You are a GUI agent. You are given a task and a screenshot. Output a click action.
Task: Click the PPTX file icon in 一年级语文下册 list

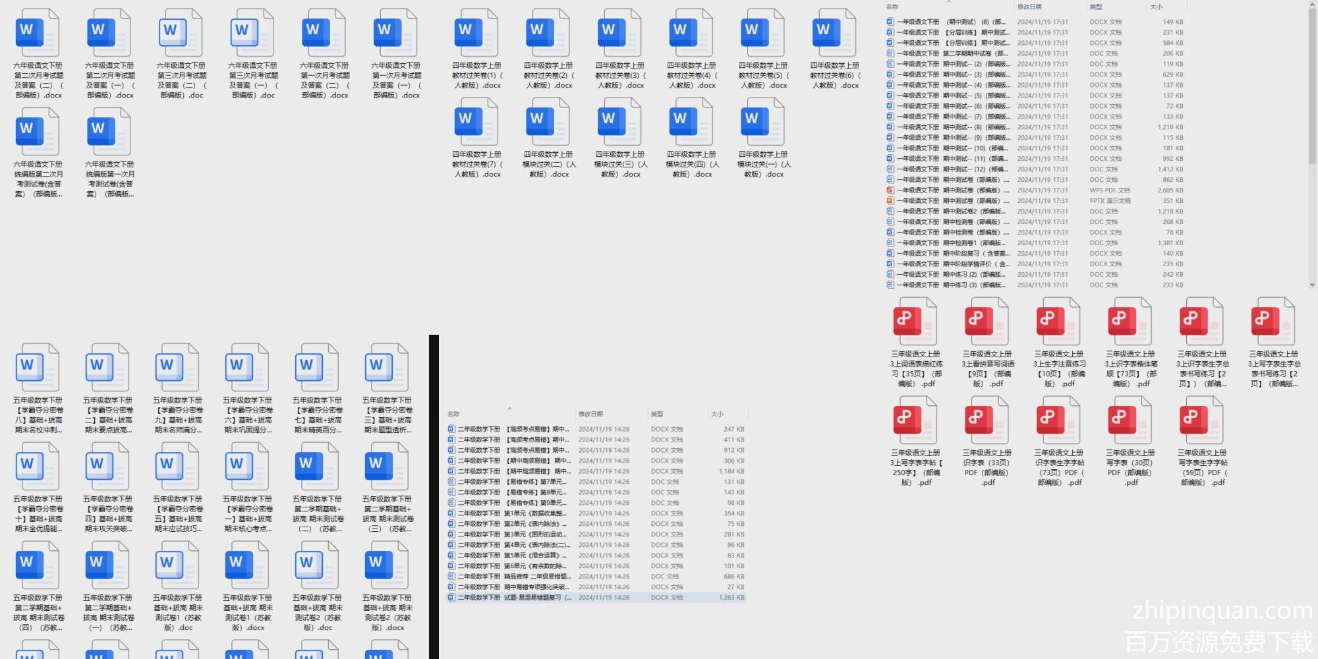890,201
